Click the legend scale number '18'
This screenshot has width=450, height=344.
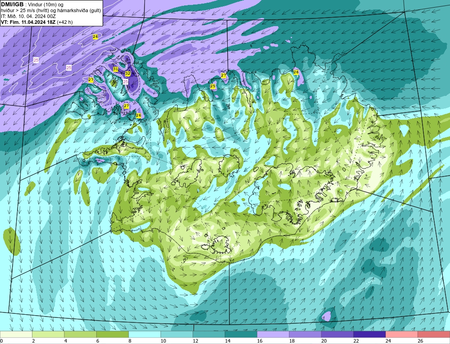[292, 341]
